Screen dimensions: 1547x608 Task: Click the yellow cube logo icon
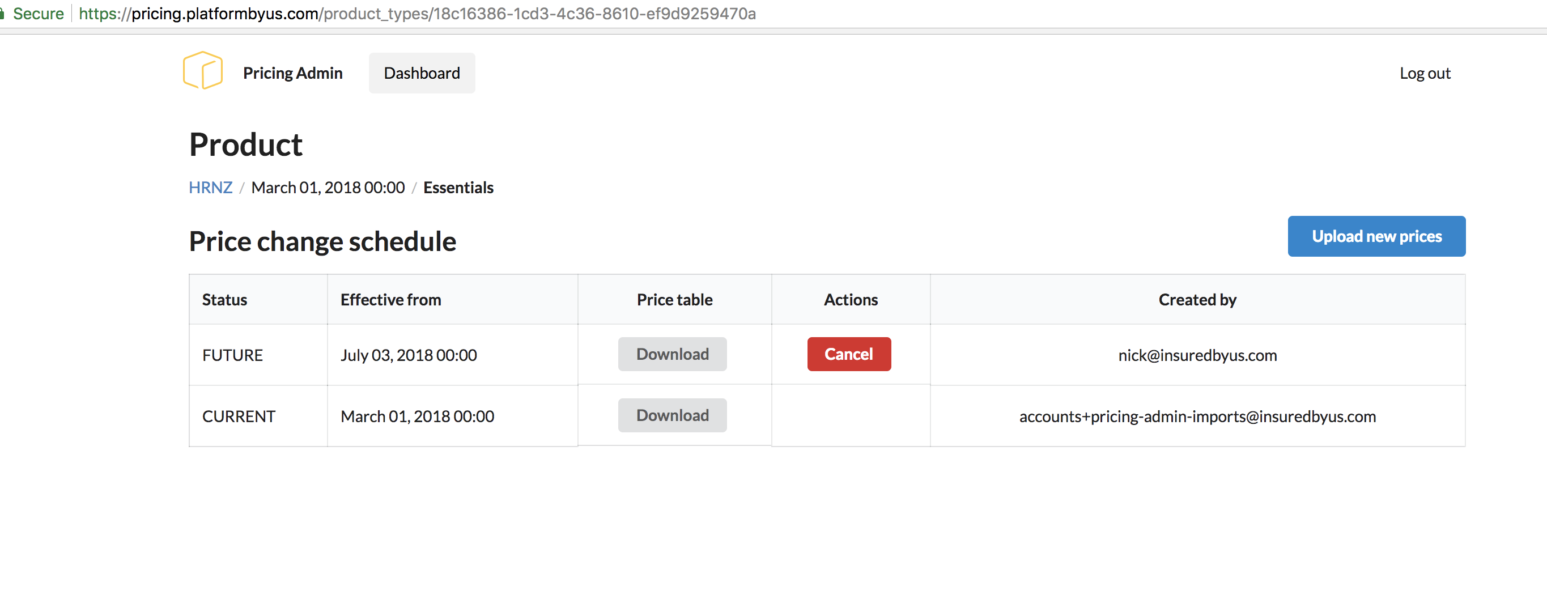(203, 71)
